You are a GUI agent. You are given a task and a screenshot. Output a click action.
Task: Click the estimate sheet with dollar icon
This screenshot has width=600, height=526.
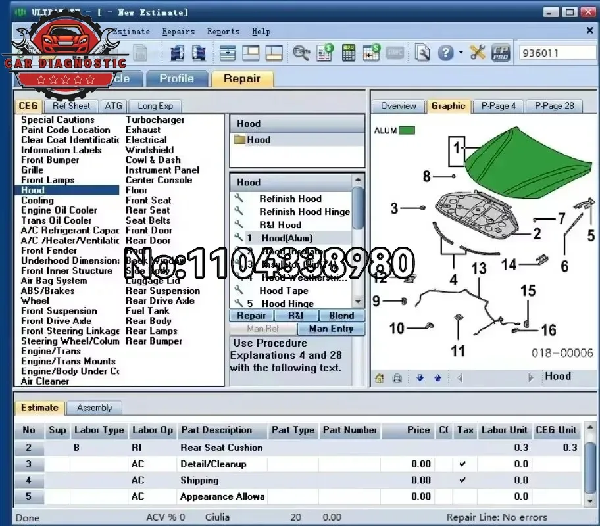tap(325, 53)
